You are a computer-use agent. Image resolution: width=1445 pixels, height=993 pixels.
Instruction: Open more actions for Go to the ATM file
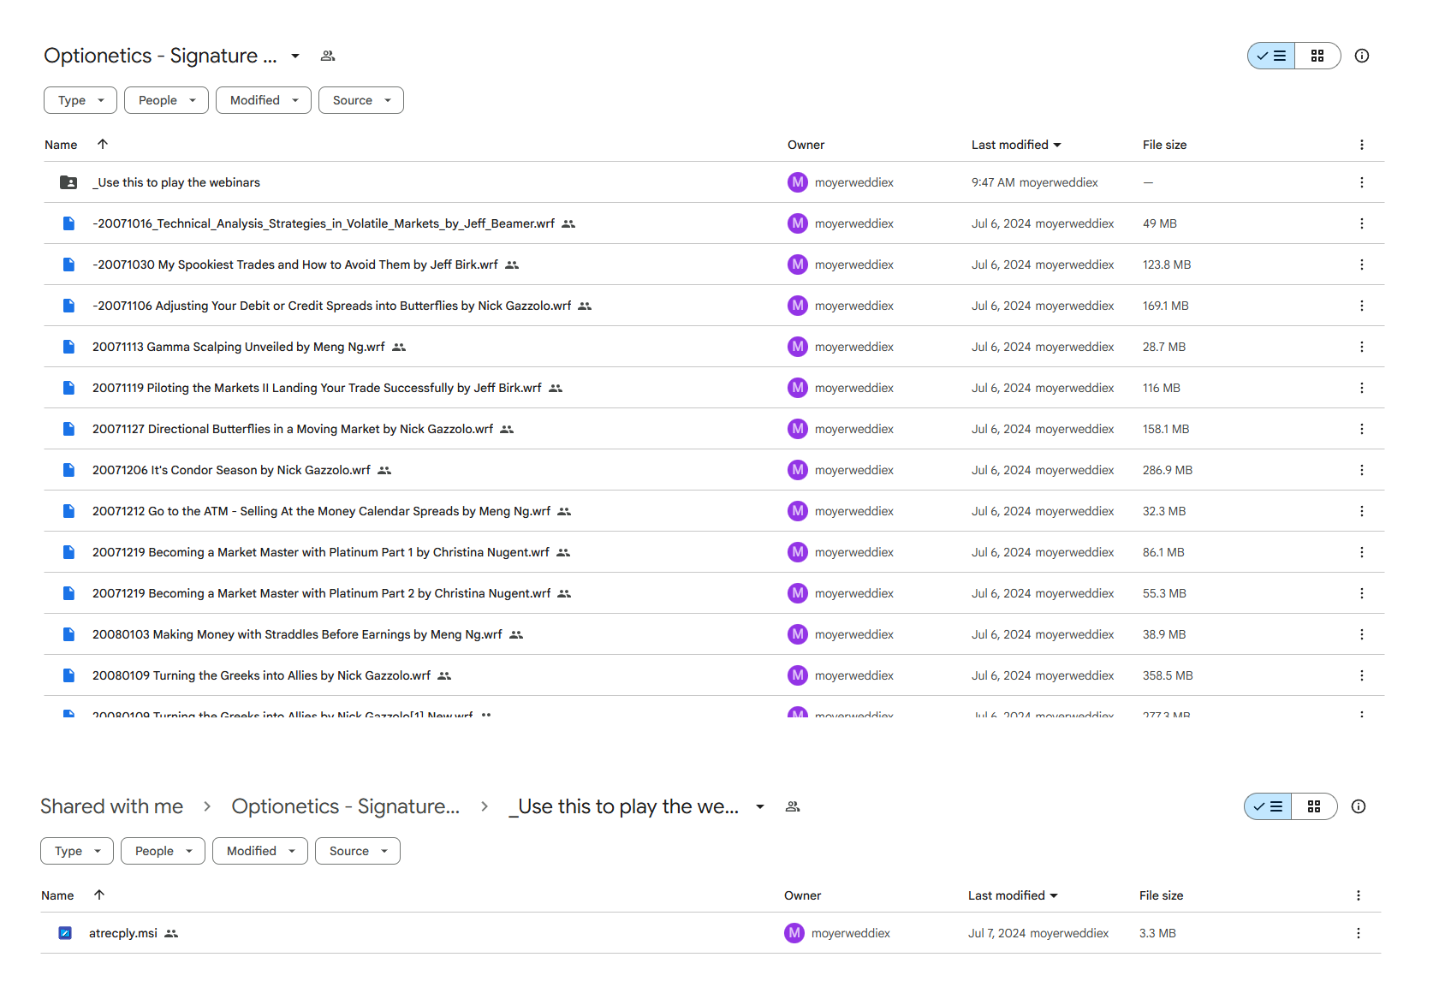pos(1362,511)
